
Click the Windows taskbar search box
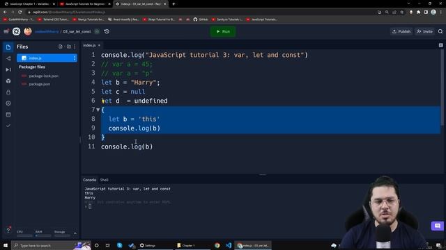pyautogui.click(x=51, y=245)
